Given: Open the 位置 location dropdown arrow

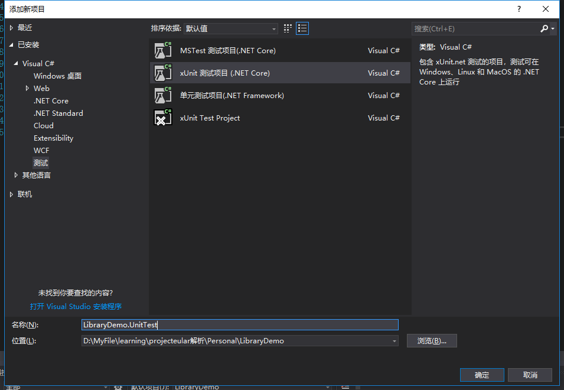Looking at the screenshot, I should coord(395,341).
